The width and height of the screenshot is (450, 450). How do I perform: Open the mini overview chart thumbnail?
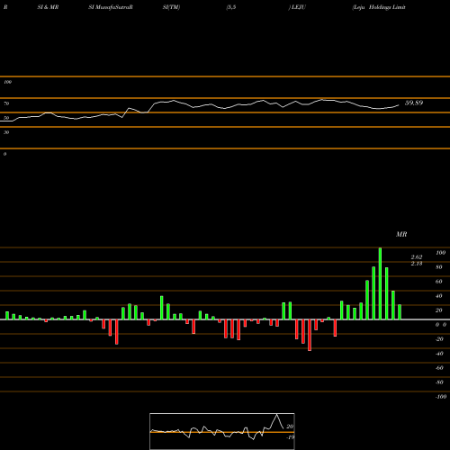coord(222,431)
